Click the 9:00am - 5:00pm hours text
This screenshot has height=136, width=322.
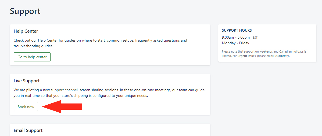[236, 37]
